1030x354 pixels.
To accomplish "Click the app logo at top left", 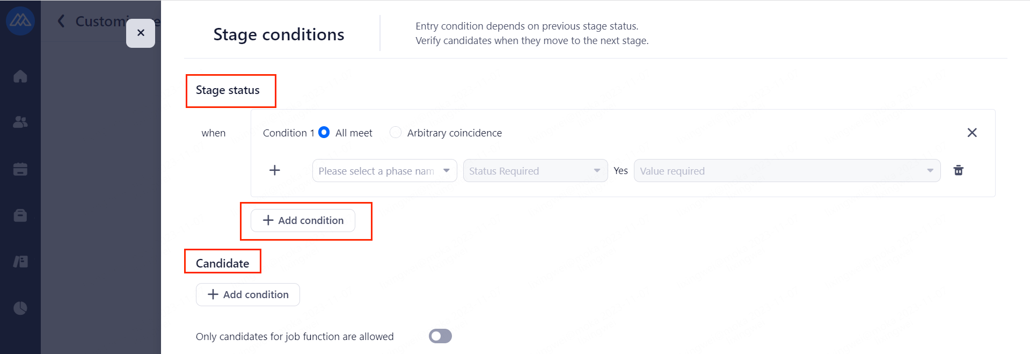I will (x=20, y=21).
